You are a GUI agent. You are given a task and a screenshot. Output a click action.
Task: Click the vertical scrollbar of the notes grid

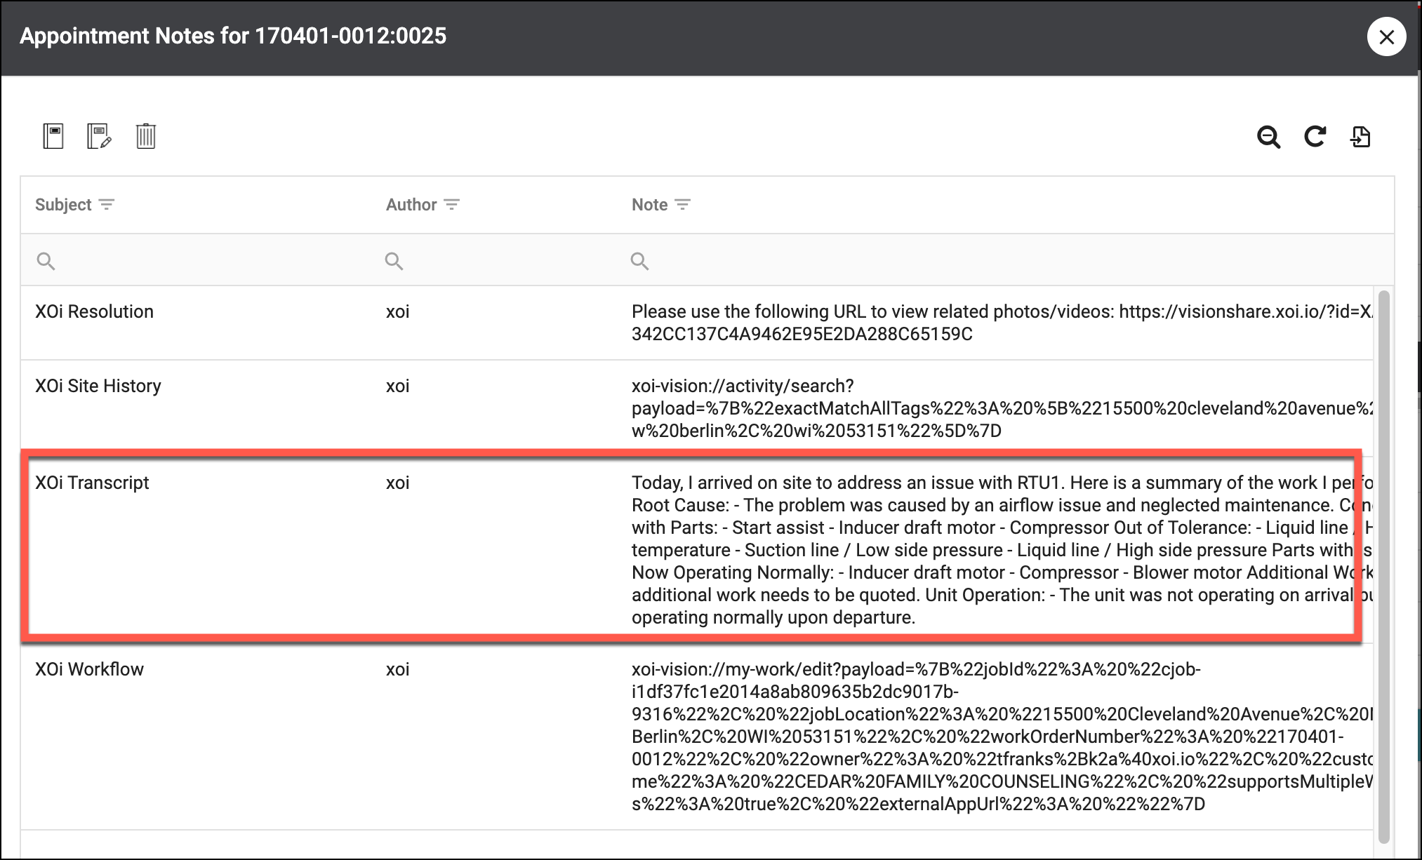(1383, 561)
